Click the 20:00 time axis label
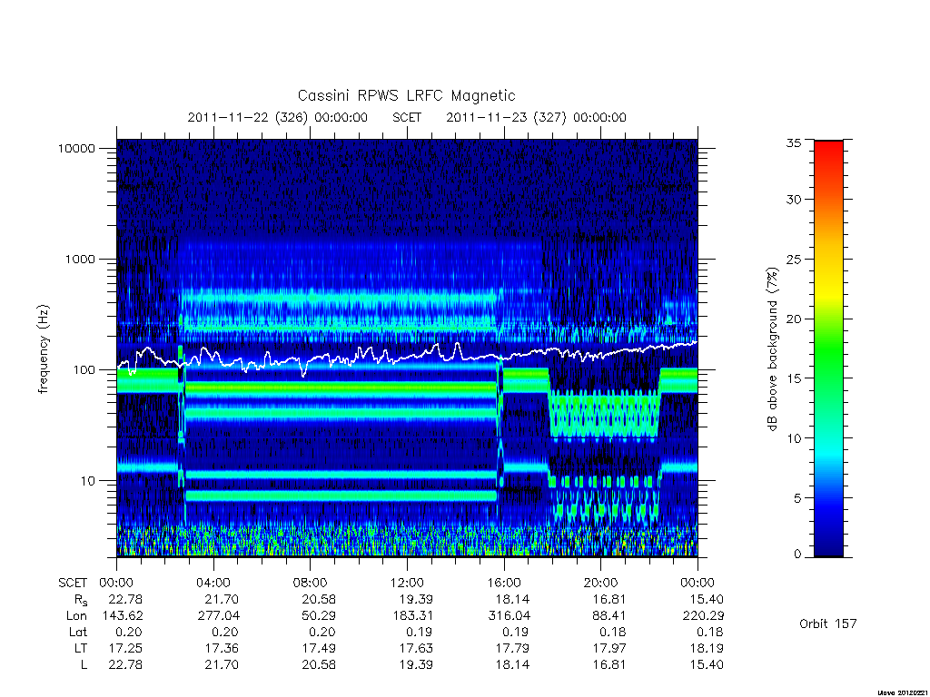The image size is (930, 697). [x=601, y=583]
